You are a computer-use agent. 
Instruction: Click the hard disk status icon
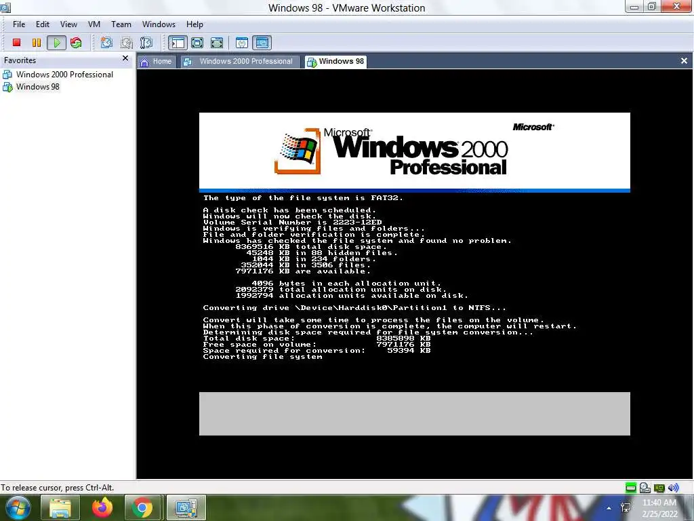point(631,488)
